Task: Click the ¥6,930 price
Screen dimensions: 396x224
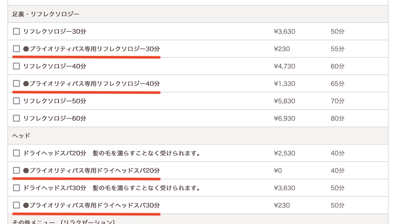Action: tap(284, 118)
